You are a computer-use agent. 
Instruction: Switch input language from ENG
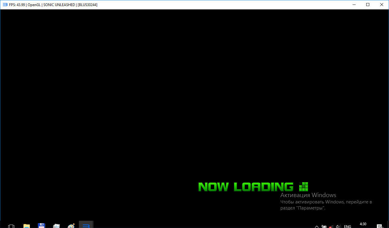347,226
